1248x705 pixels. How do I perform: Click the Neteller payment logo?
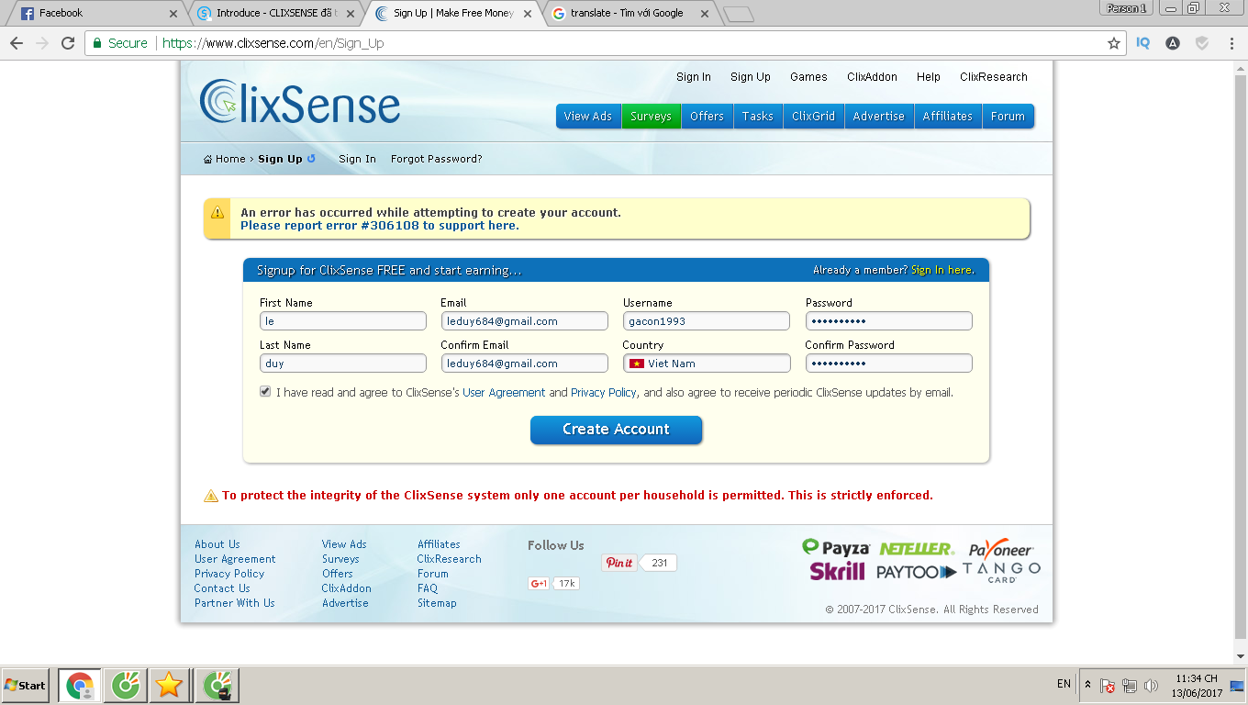(x=917, y=549)
